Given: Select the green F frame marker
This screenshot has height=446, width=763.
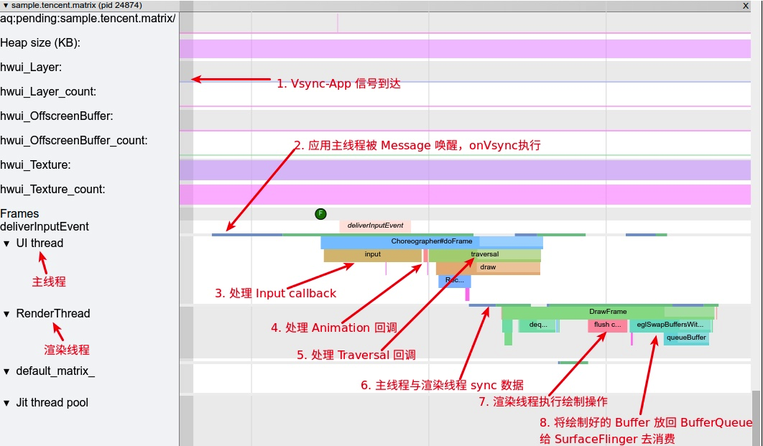Looking at the screenshot, I should [320, 213].
